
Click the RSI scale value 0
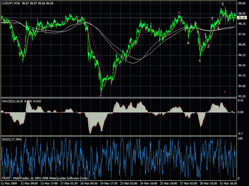[239, 178]
